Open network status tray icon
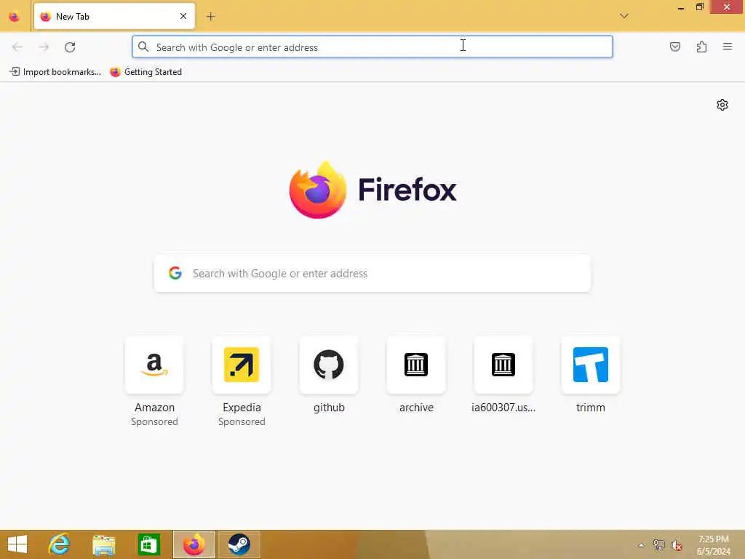This screenshot has height=559, width=745. 658,544
